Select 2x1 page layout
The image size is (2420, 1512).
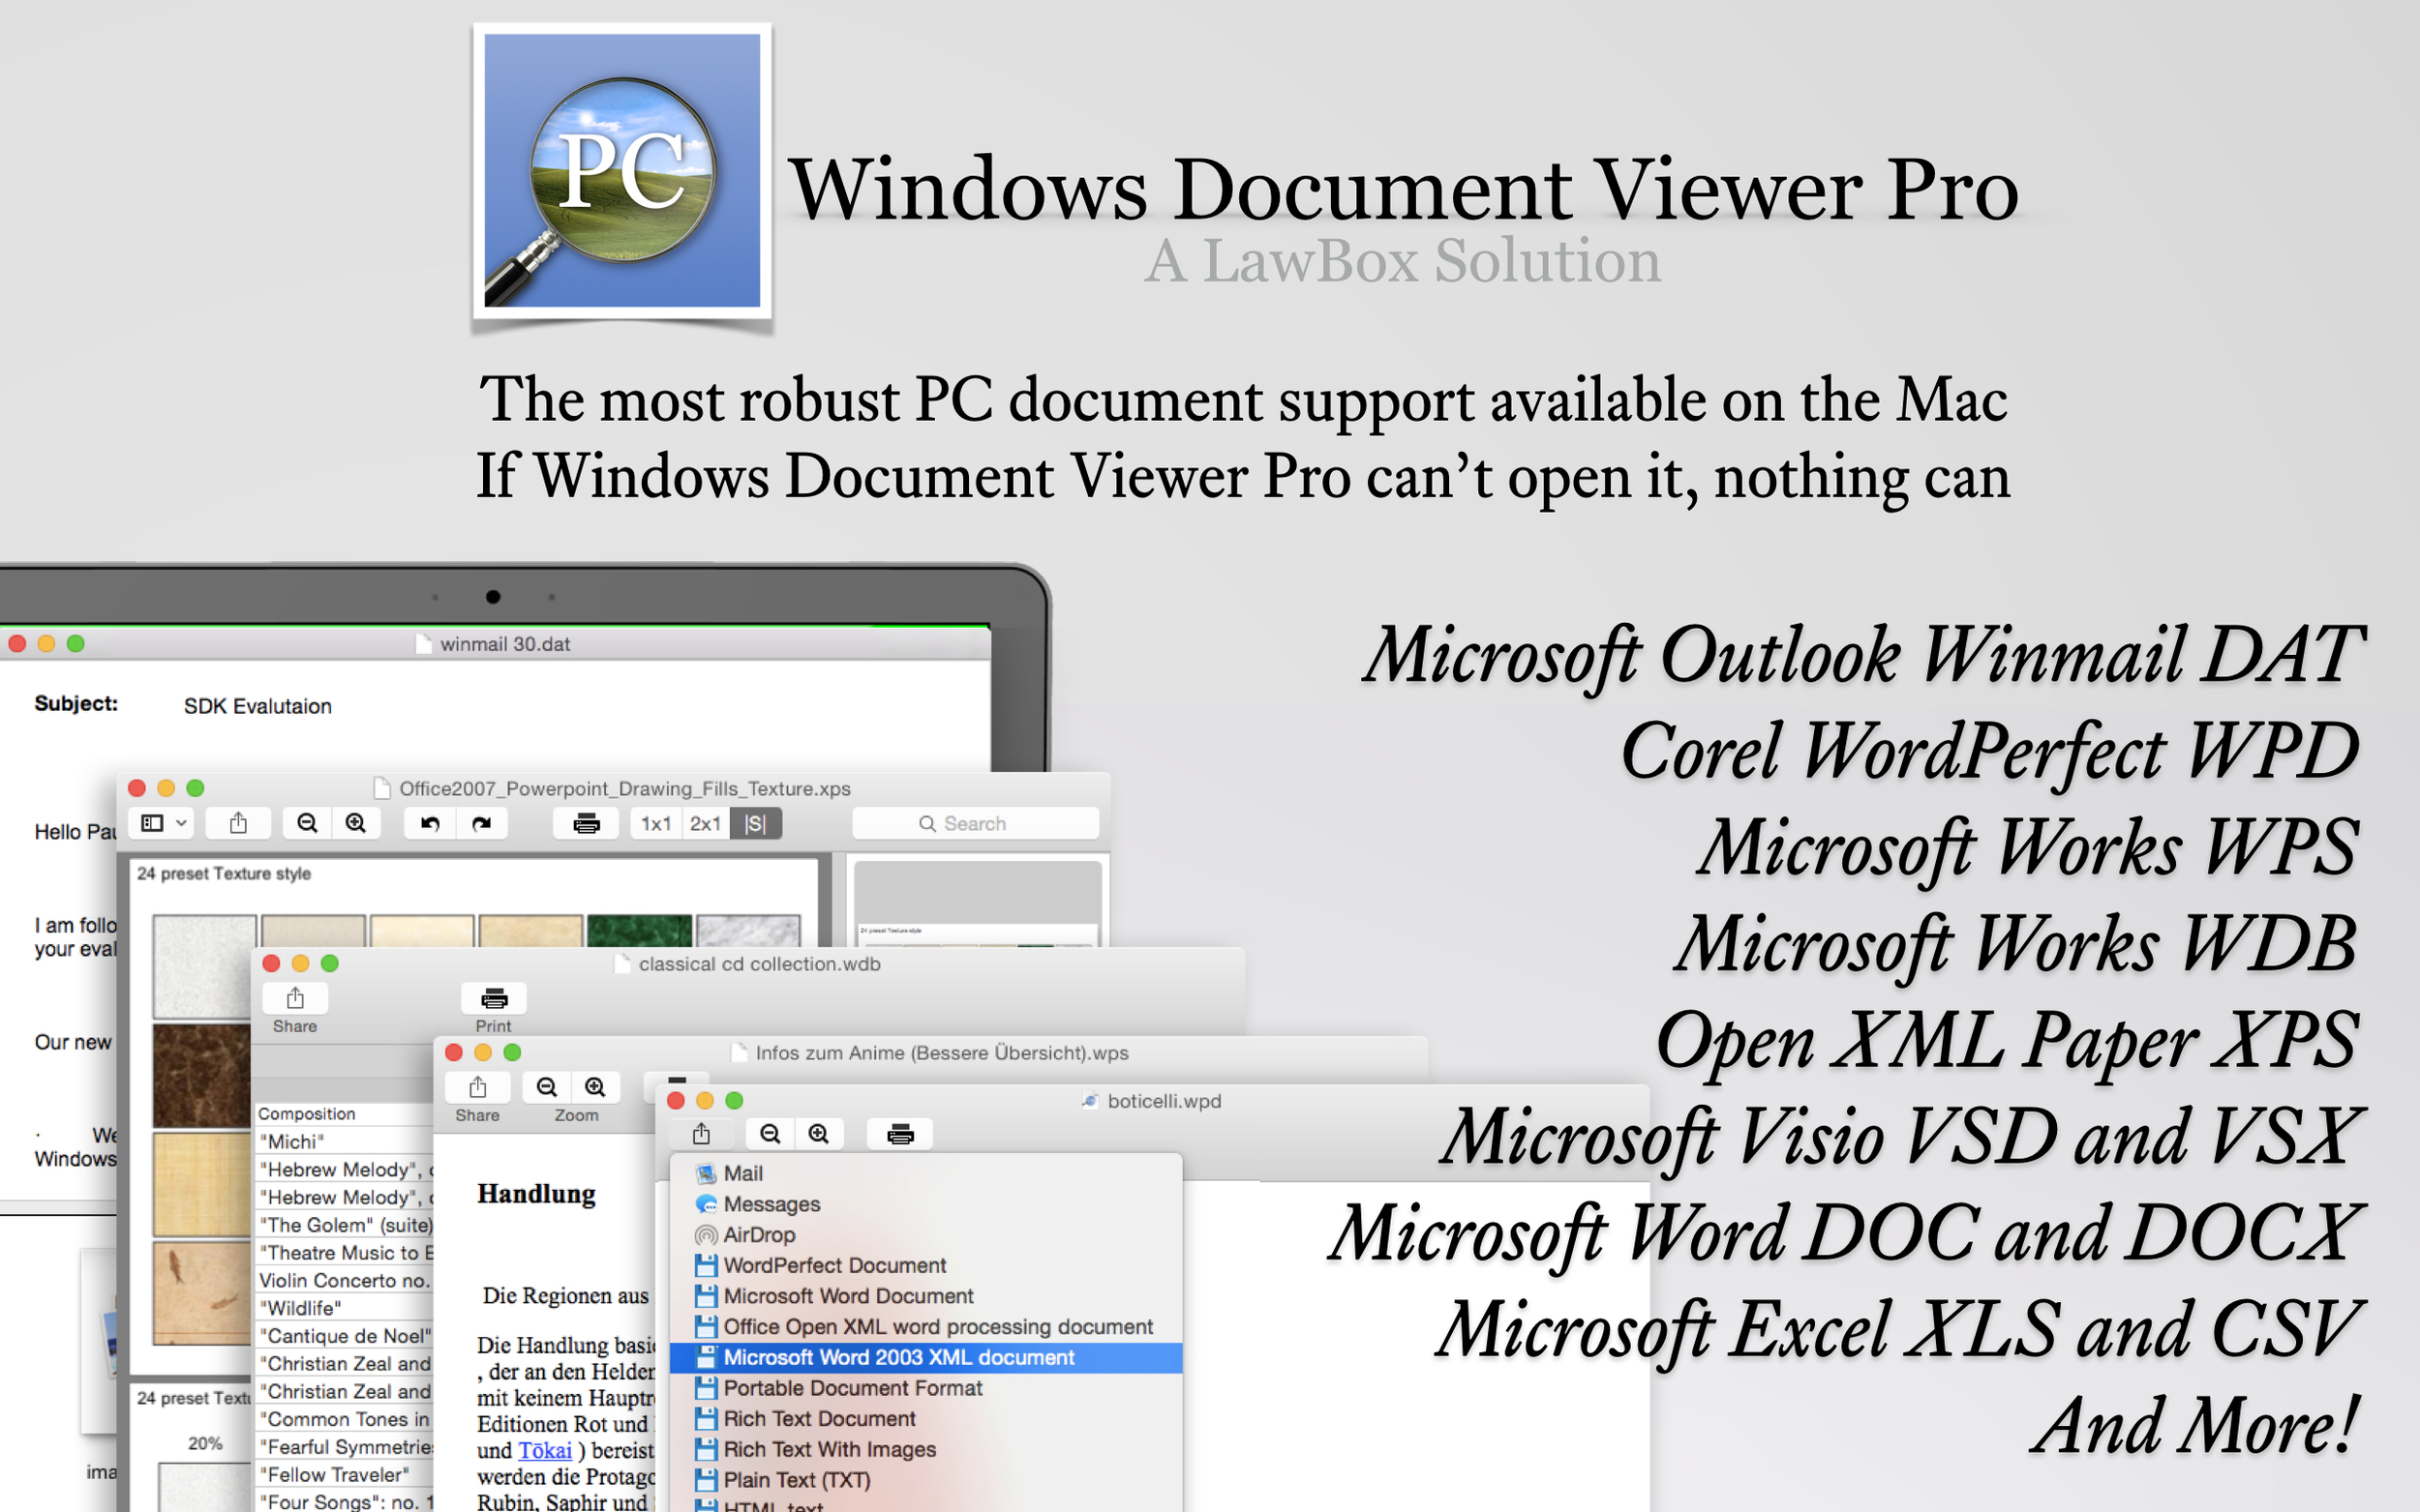pyautogui.click(x=706, y=823)
